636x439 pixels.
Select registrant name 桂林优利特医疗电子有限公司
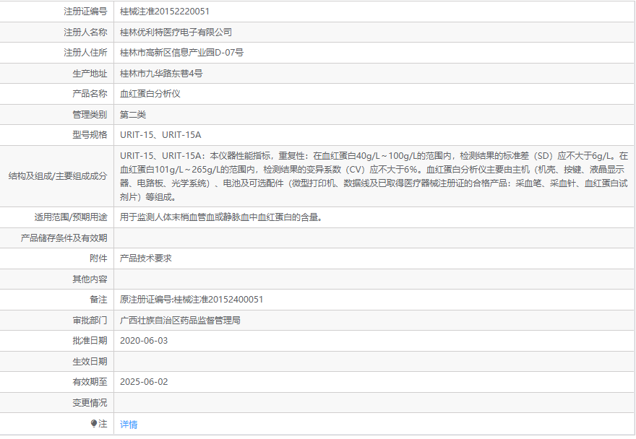tap(176, 32)
